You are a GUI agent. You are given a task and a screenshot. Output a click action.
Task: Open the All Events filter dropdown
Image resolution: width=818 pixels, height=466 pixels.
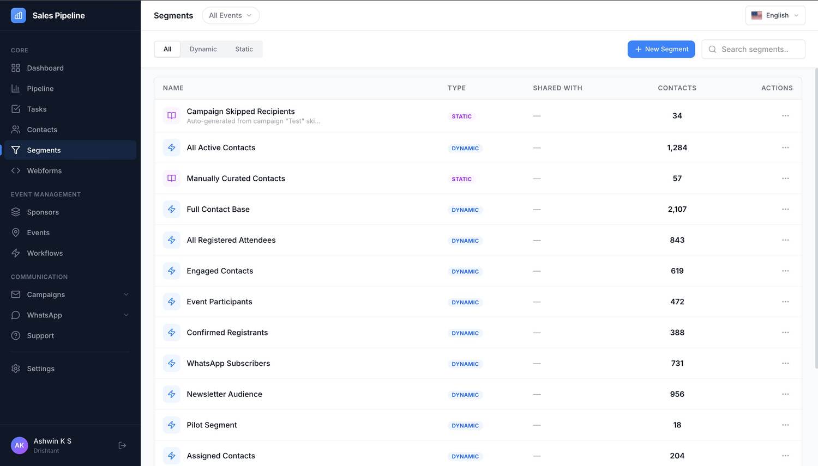tap(231, 15)
